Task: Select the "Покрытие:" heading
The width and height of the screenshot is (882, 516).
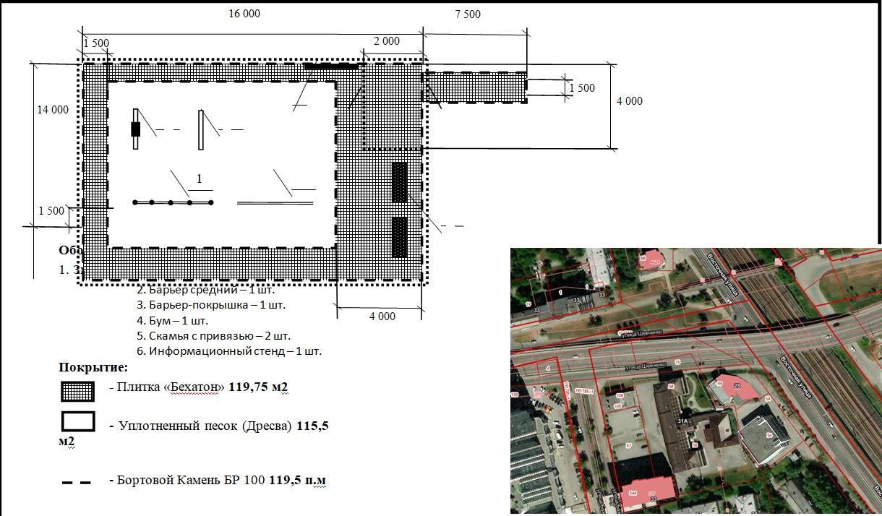Action: 93,366
